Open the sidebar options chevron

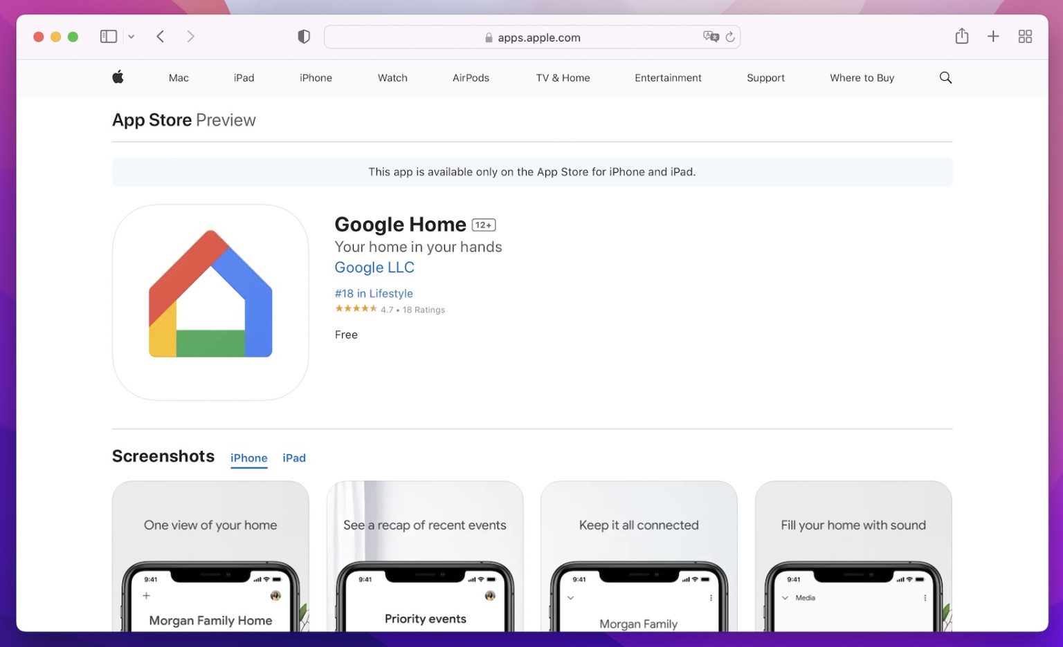click(131, 36)
